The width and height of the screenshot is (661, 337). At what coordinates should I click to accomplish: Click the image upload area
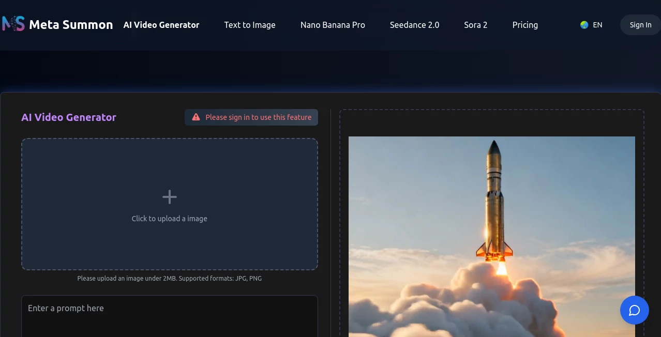tap(169, 204)
